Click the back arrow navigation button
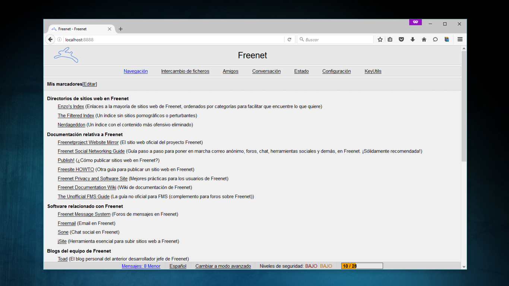 click(50, 39)
